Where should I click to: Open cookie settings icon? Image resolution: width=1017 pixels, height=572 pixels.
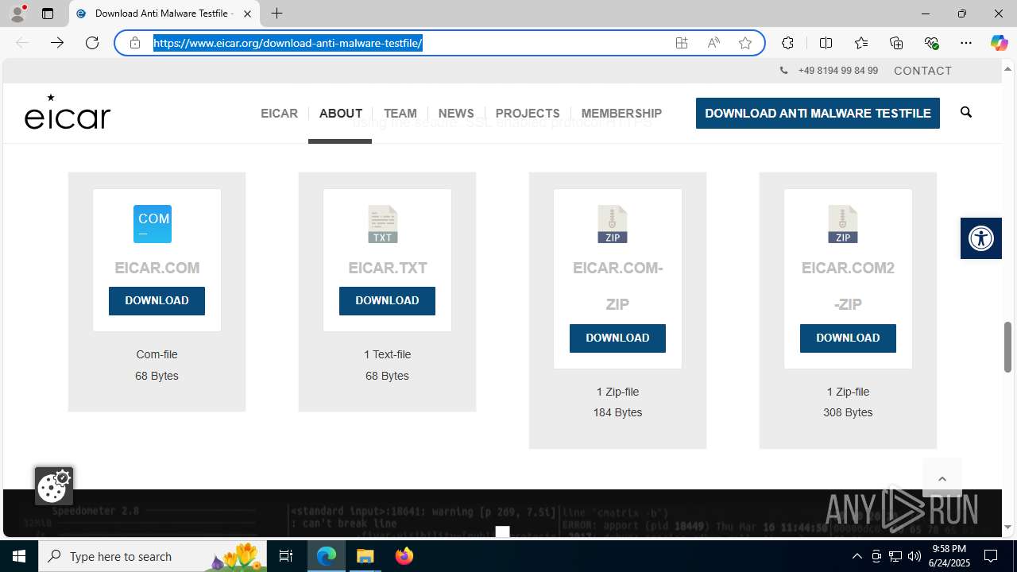(54, 486)
